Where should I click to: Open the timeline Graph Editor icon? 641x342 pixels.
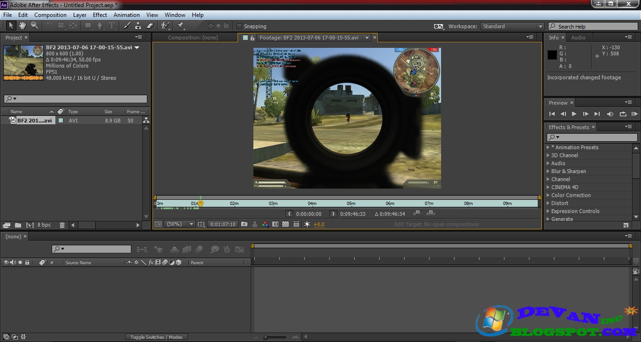click(x=239, y=250)
